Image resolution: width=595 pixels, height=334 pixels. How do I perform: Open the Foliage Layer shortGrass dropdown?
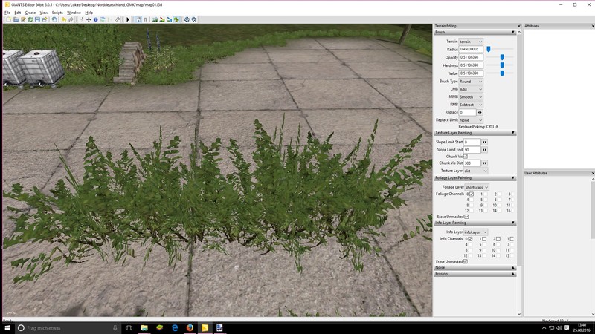(x=477, y=187)
